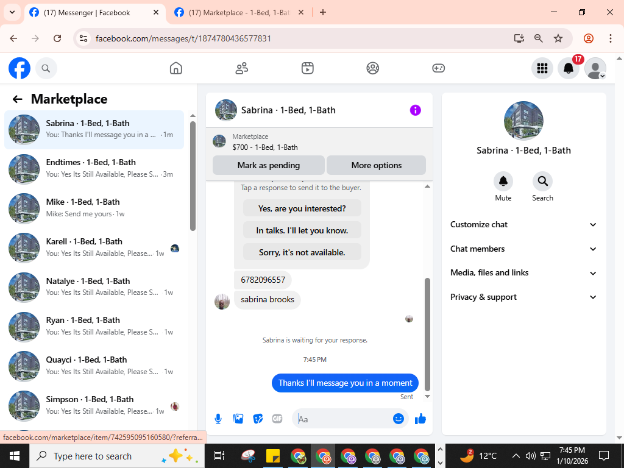Open the Windows notification center icon
Image resolution: width=624 pixels, height=468 pixels.
point(604,456)
